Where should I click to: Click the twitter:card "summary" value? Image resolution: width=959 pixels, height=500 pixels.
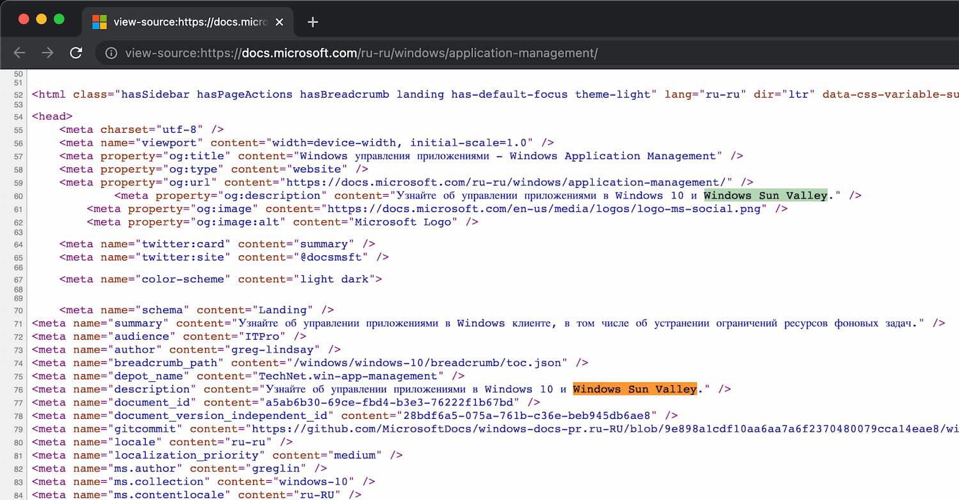(324, 244)
